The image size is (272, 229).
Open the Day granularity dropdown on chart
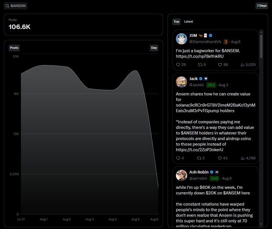(x=154, y=48)
